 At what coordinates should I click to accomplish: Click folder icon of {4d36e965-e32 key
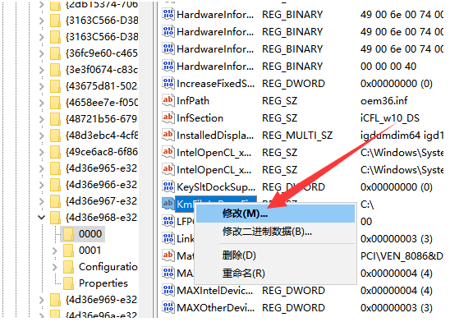click(55, 168)
